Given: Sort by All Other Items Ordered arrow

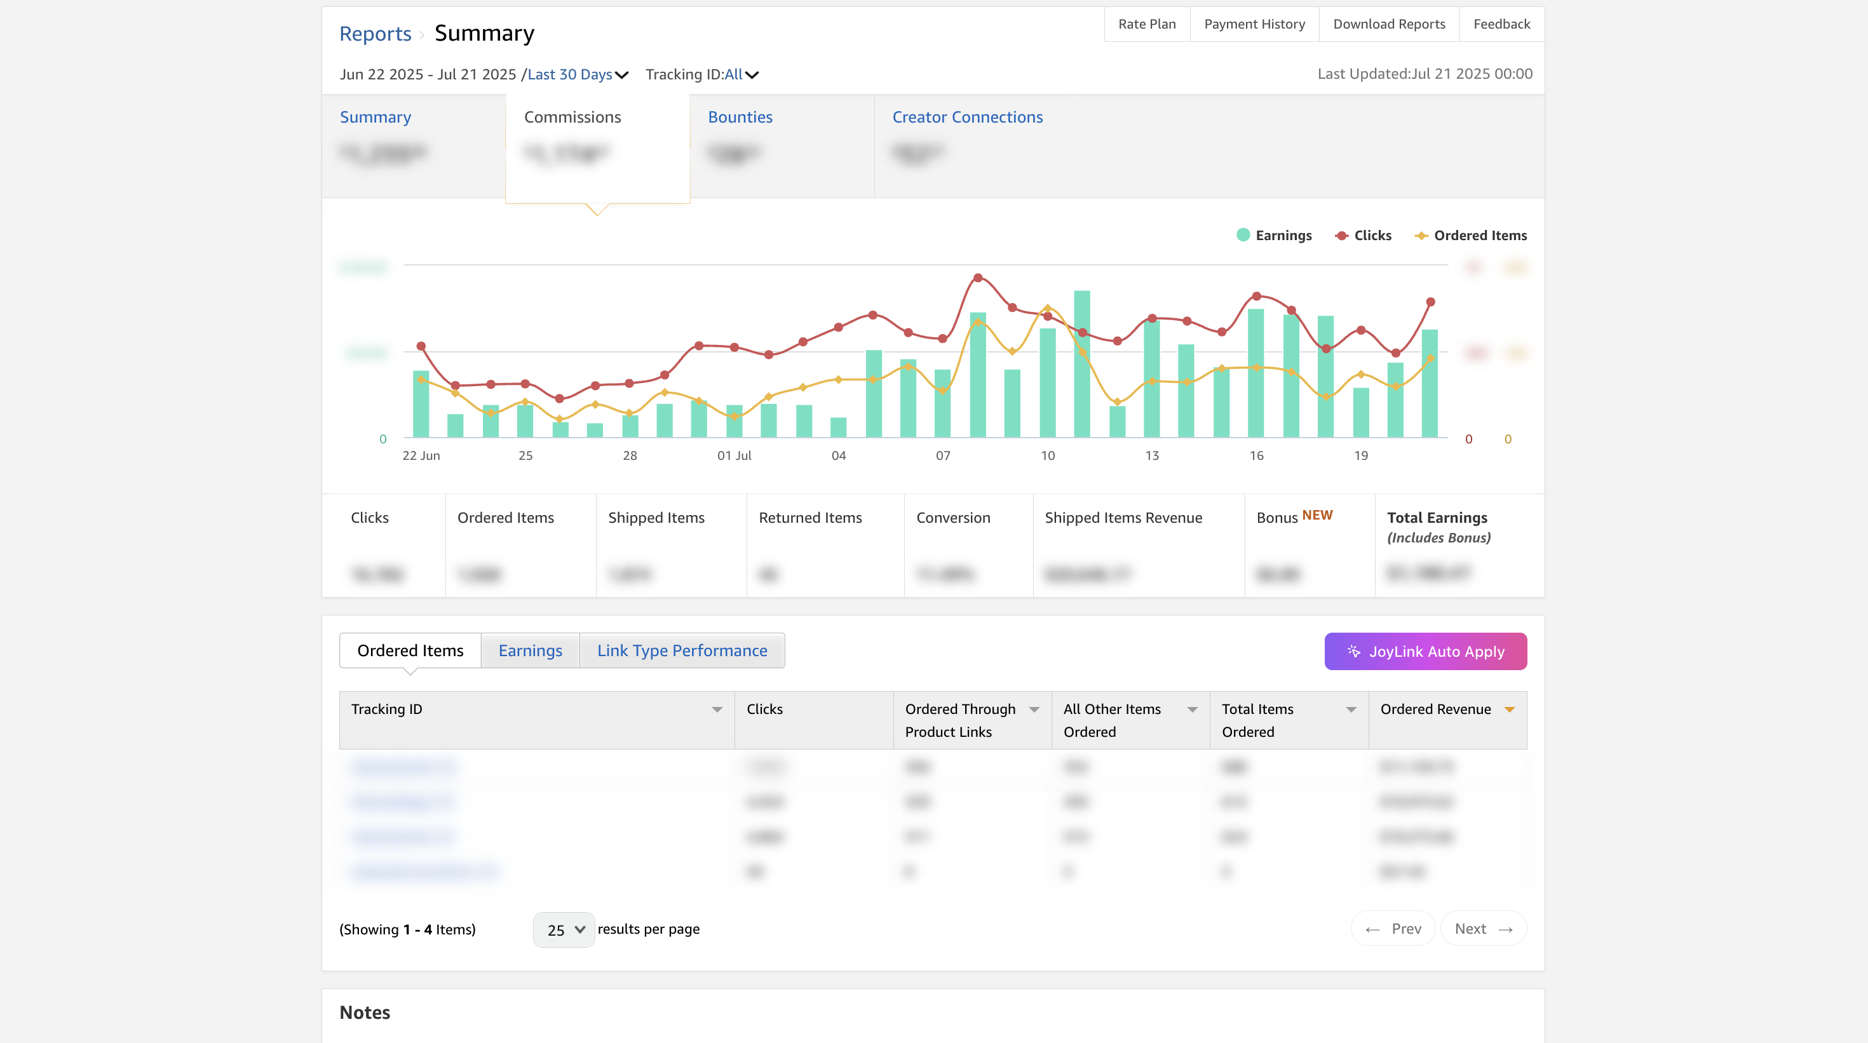Looking at the screenshot, I should (1192, 710).
